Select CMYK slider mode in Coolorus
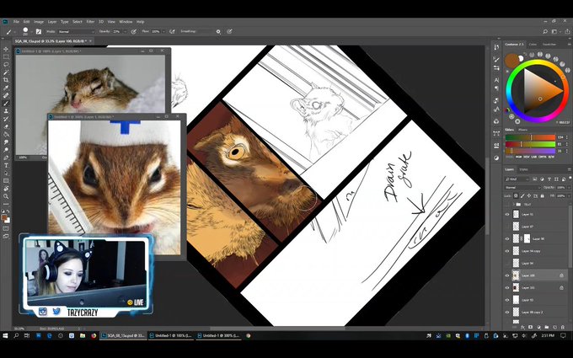 pyautogui.click(x=543, y=157)
